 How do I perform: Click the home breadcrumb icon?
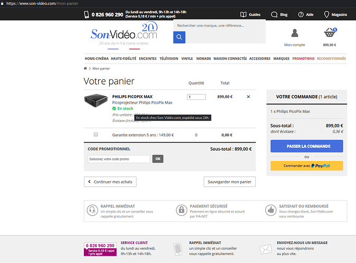[85, 68]
